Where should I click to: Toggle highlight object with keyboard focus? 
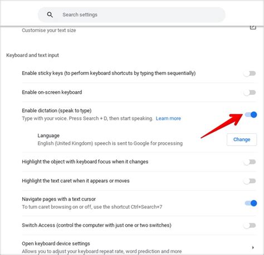(250, 162)
